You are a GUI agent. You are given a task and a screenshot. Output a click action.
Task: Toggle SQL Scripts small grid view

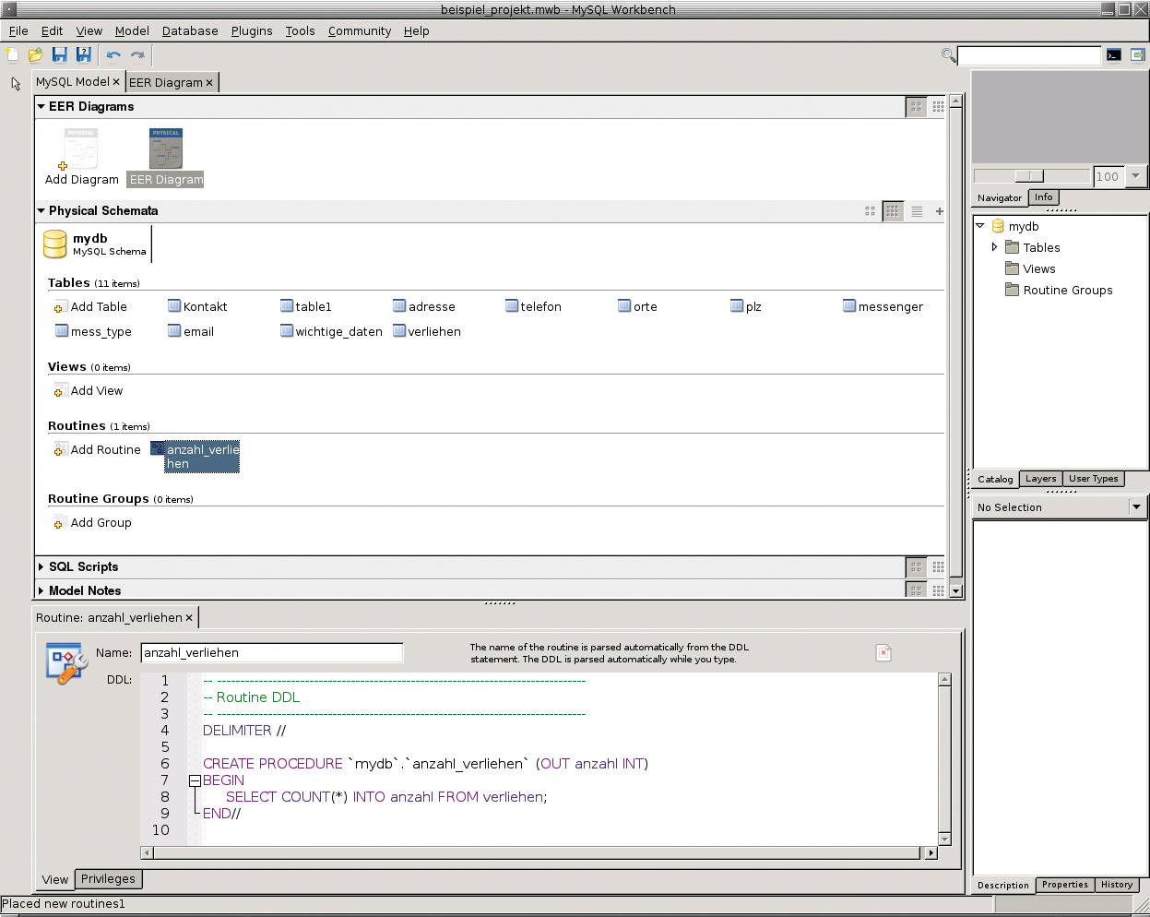coord(938,567)
